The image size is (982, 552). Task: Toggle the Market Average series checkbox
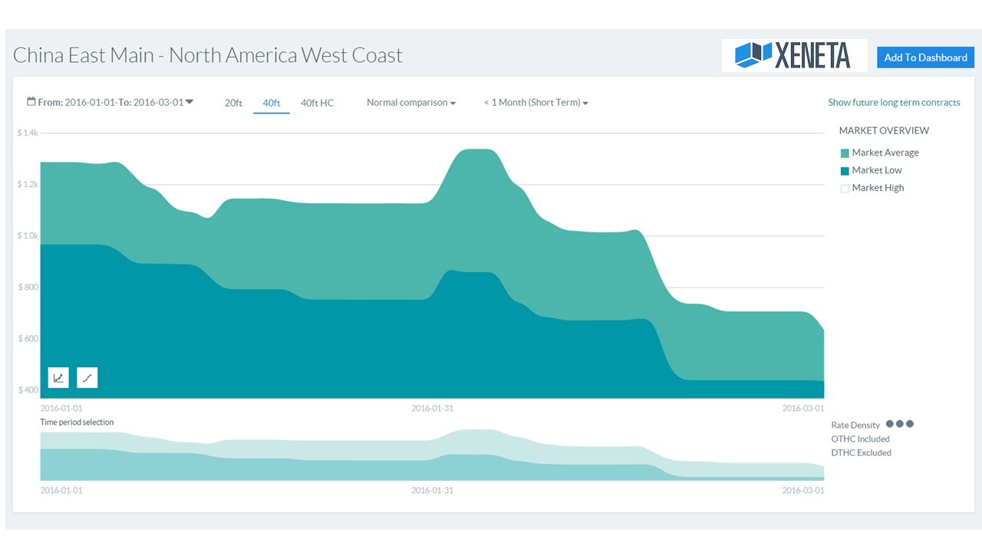(x=845, y=153)
